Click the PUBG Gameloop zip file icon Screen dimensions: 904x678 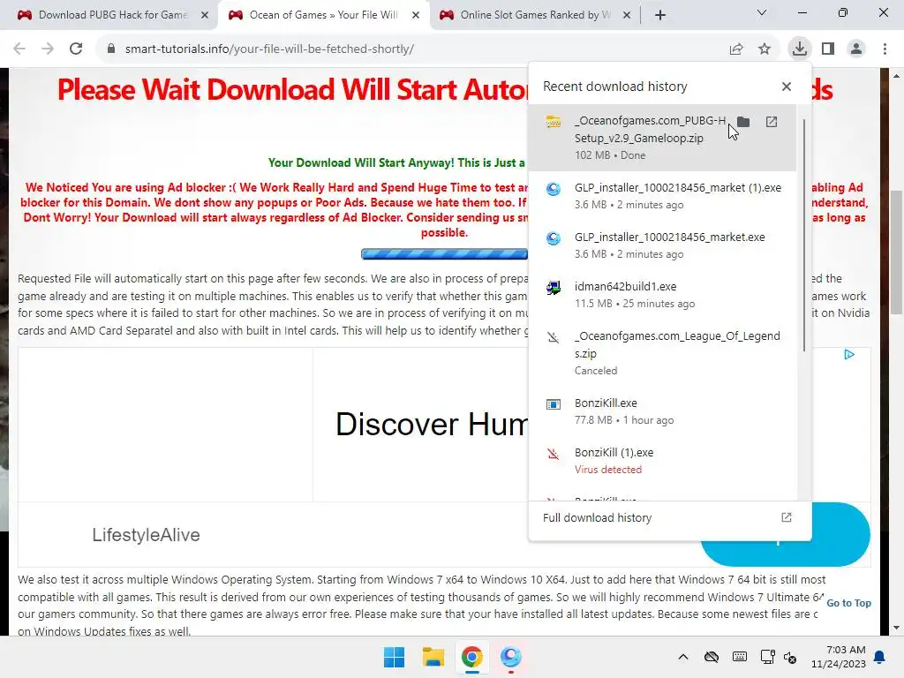point(554,122)
